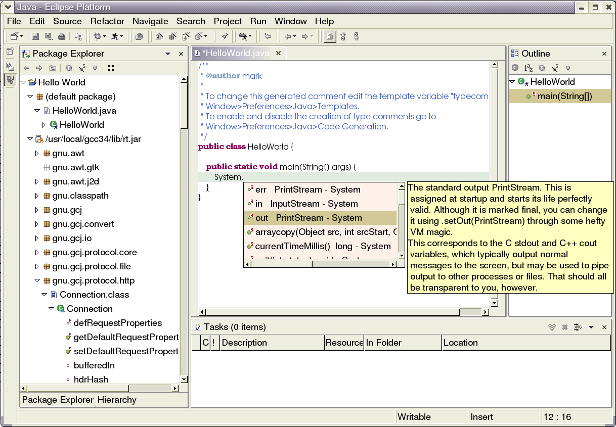Click the Go to Next Problem icon
The width and height of the screenshot is (616, 427).
click(x=343, y=36)
